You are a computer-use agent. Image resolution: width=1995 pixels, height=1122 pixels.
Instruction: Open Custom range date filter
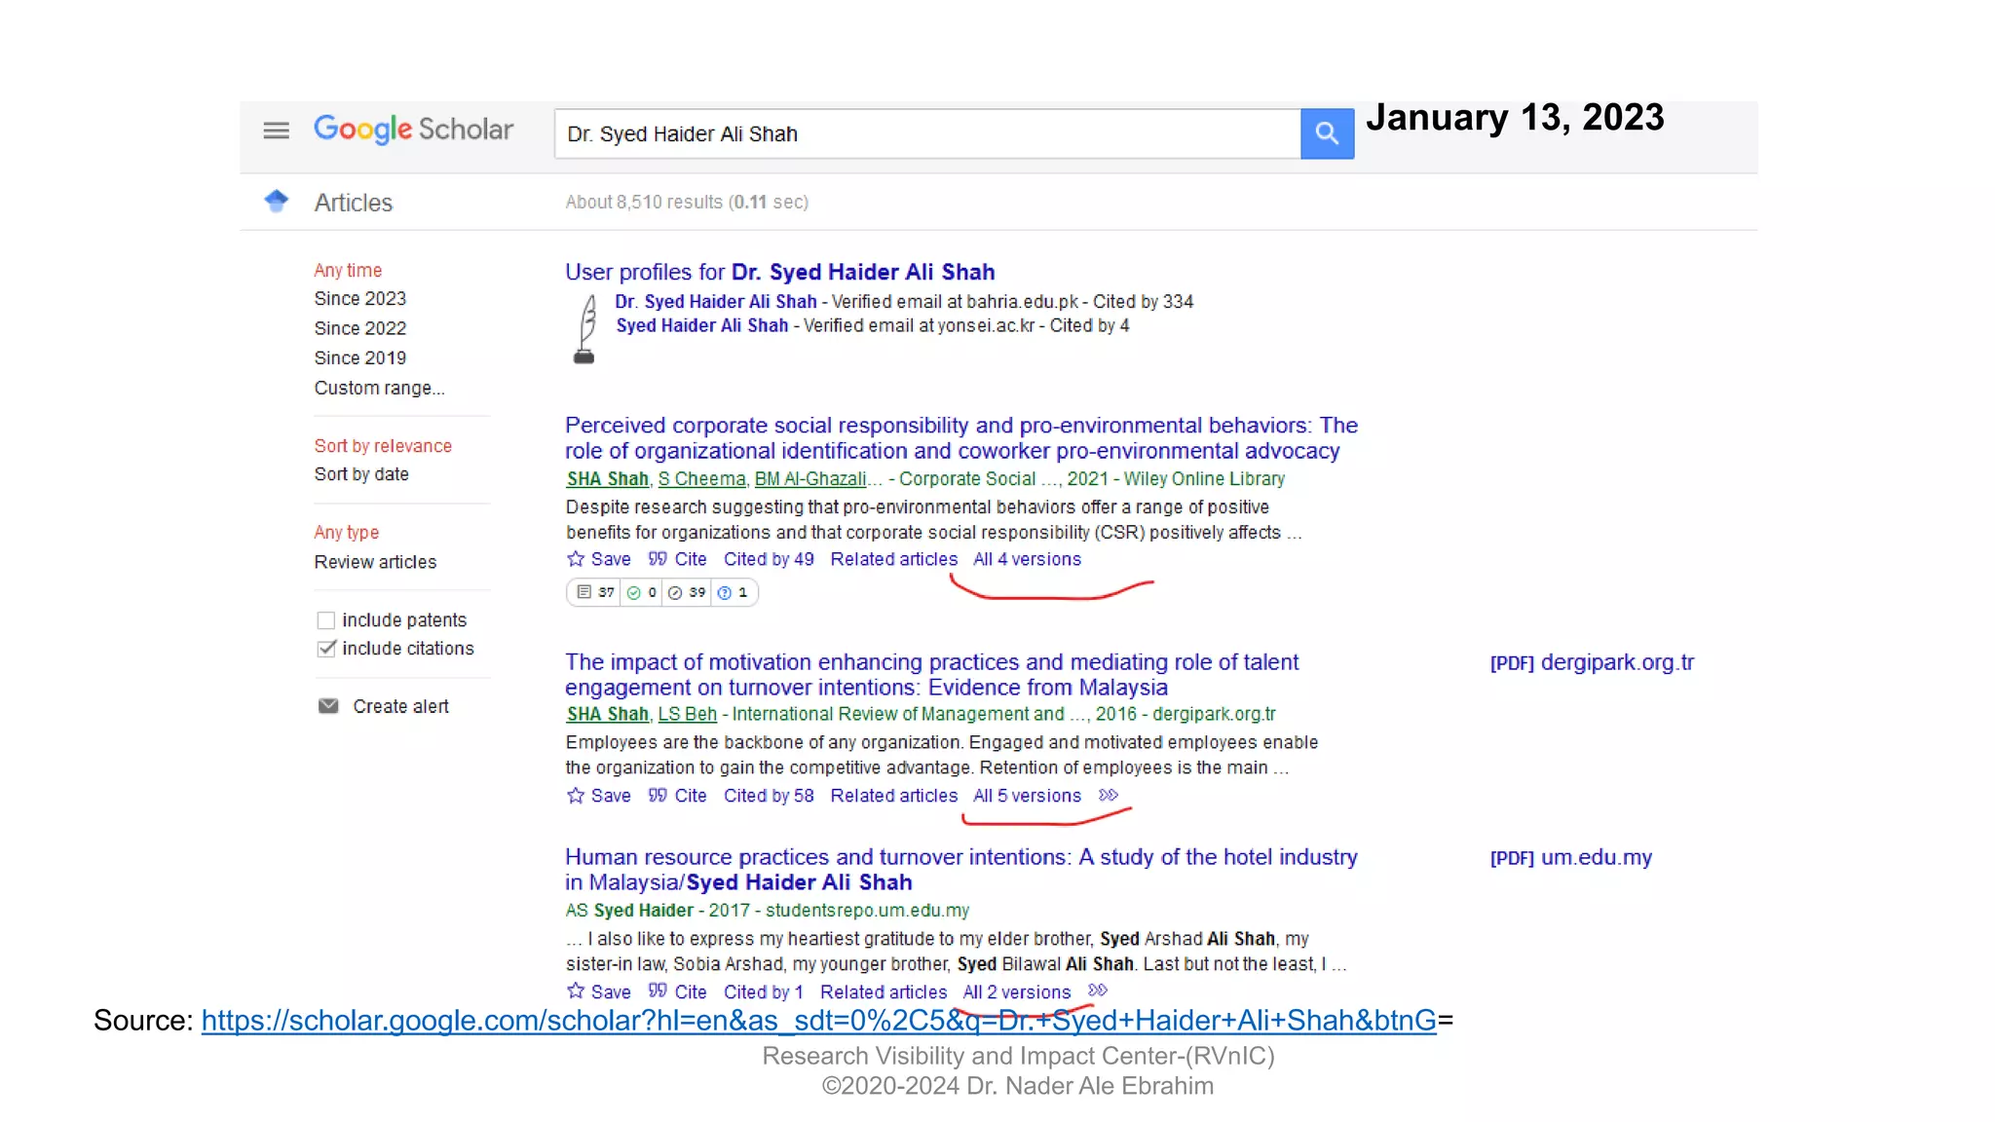click(379, 388)
